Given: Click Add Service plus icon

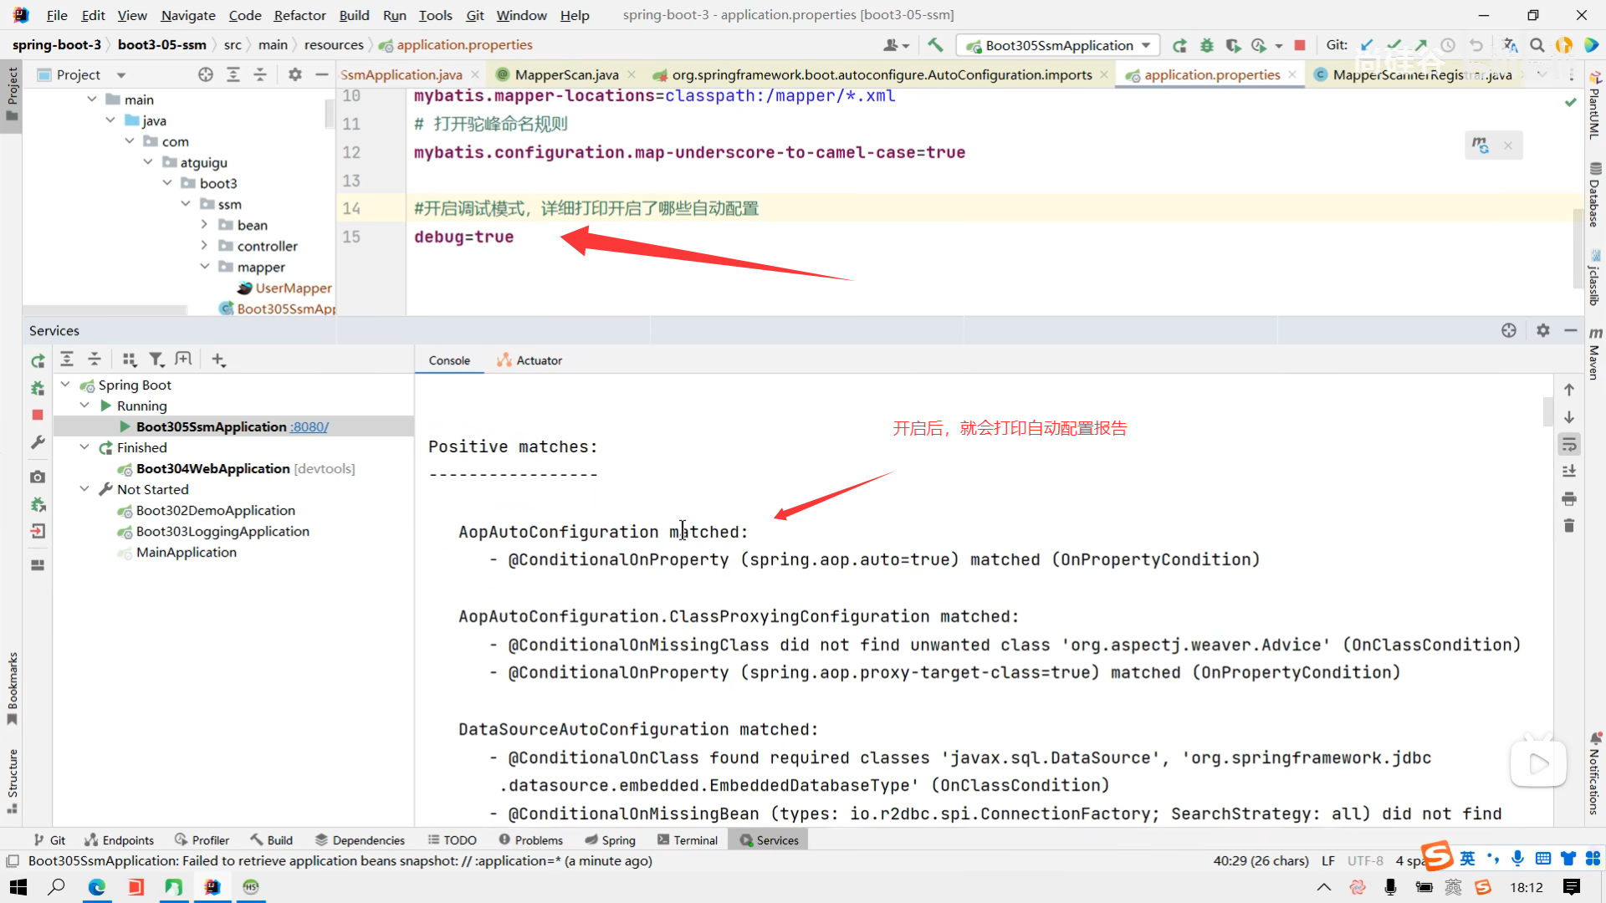Looking at the screenshot, I should [x=218, y=360].
